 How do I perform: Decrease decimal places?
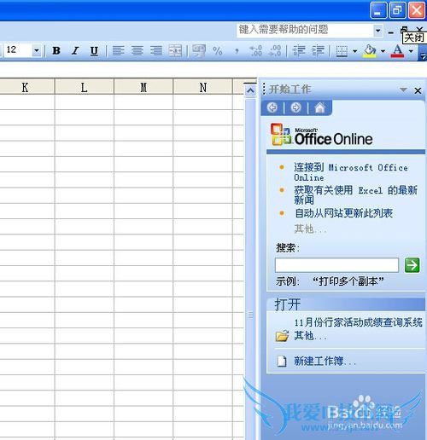[275, 51]
